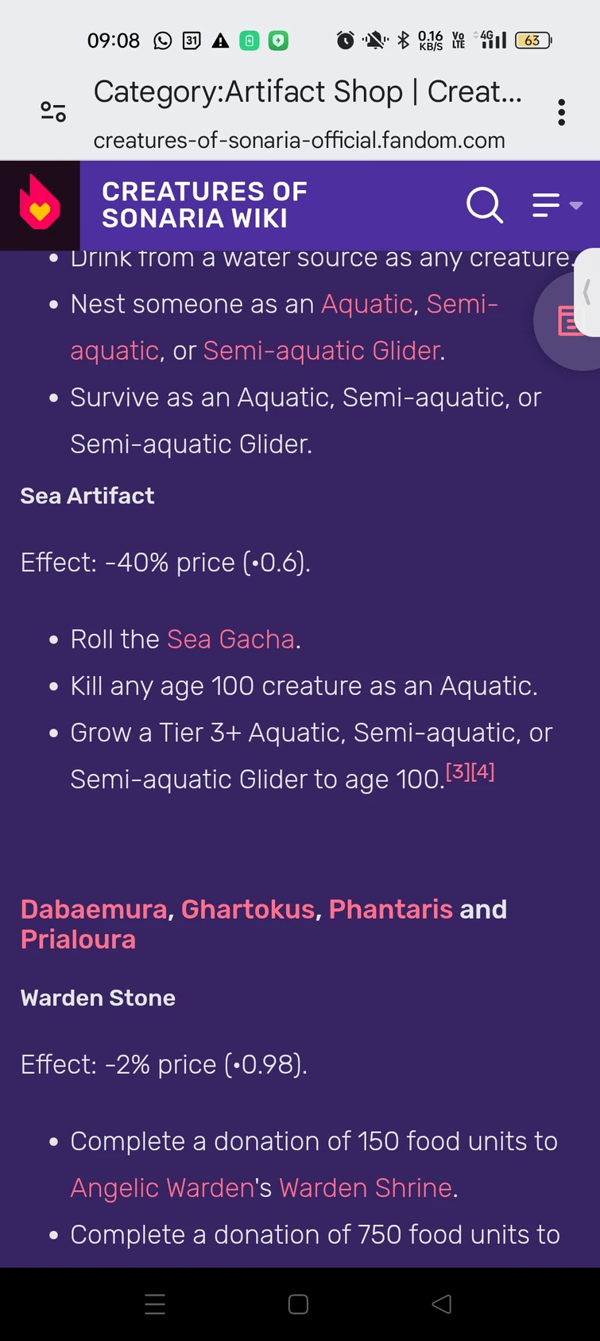The height and width of the screenshot is (1341, 600).
Task: Open the Dabaemura heading link
Action: [94, 909]
